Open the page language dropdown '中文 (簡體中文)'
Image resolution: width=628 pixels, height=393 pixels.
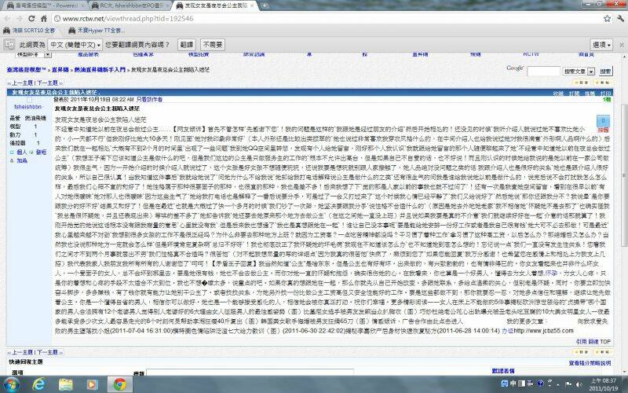point(75,45)
